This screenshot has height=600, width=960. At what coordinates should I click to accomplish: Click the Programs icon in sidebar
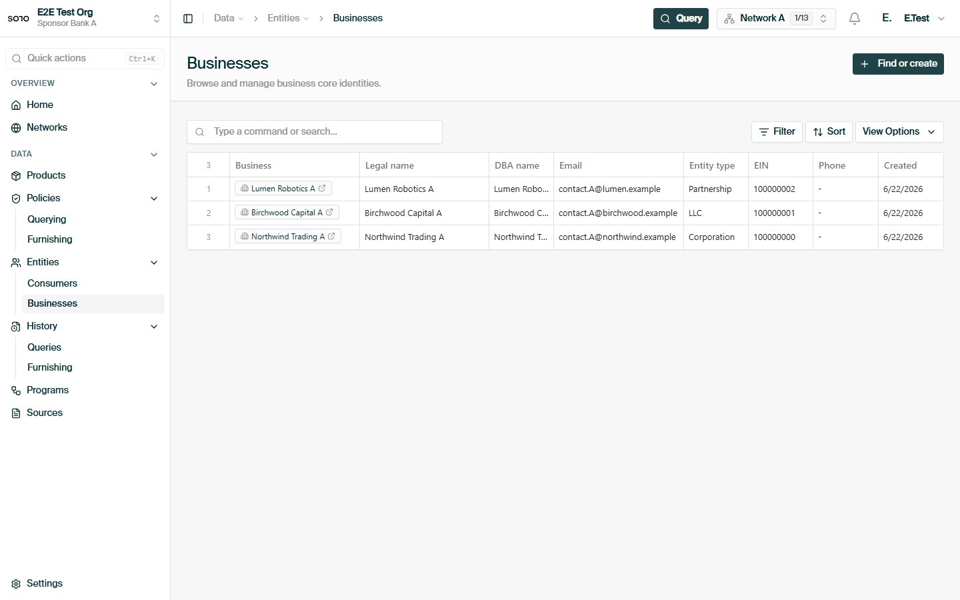click(x=16, y=391)
